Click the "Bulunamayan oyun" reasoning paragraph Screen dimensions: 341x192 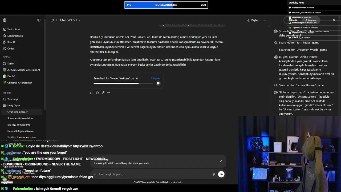(306, 103)
